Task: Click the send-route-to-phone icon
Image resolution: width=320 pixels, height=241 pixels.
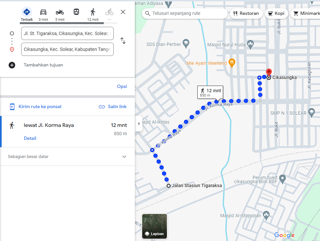Action: coord(12,107)
